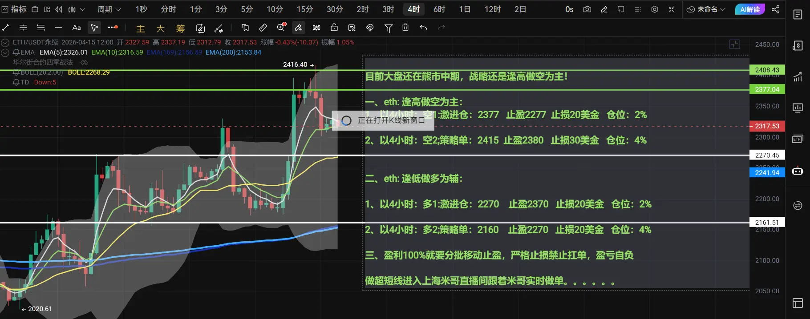Delete drawings with trash icon
810x319 pixels.
point(405,28)
